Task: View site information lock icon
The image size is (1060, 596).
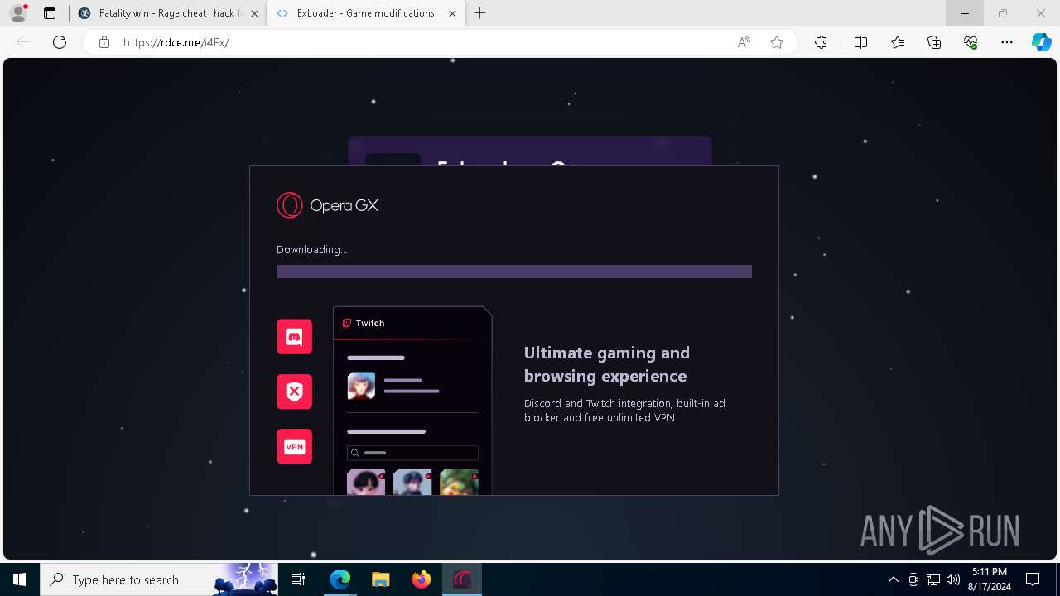Action: [104, 42]
